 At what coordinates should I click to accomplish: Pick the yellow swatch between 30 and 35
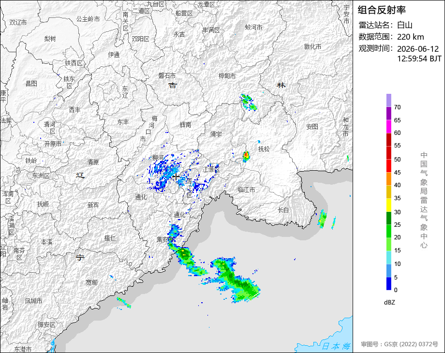point(388,205)
